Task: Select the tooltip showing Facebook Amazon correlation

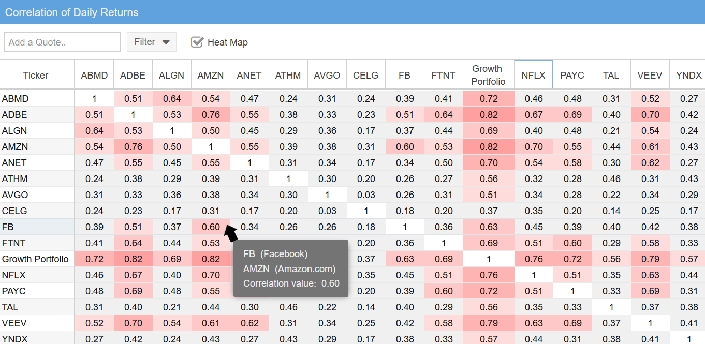Action: (291, 268)
